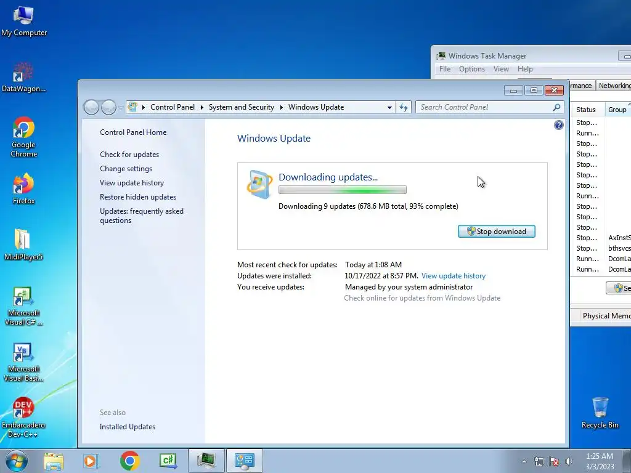Click Control Panel in the breadcrumb
The image size is (631, 473).
173,107
